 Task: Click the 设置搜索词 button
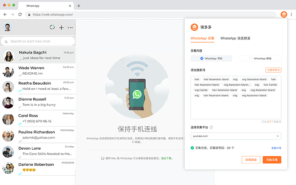tap(273, 70)
